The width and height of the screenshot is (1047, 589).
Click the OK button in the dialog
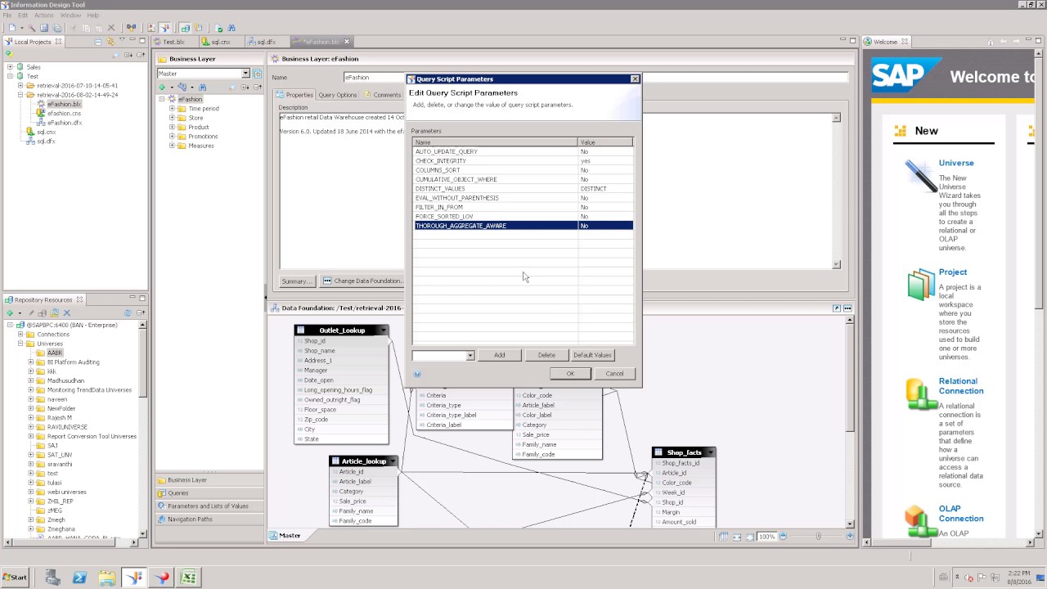click(570, 374)
